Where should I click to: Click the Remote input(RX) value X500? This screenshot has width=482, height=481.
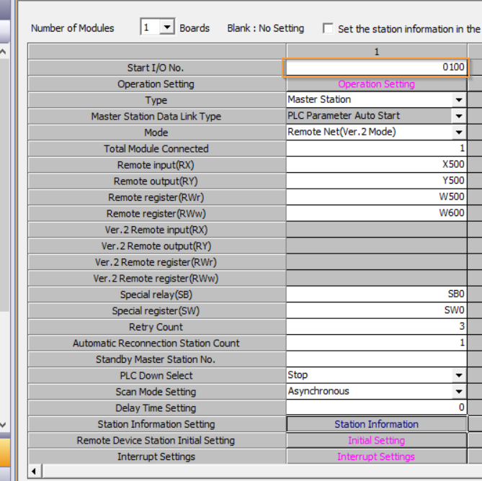tap(376, 165)
